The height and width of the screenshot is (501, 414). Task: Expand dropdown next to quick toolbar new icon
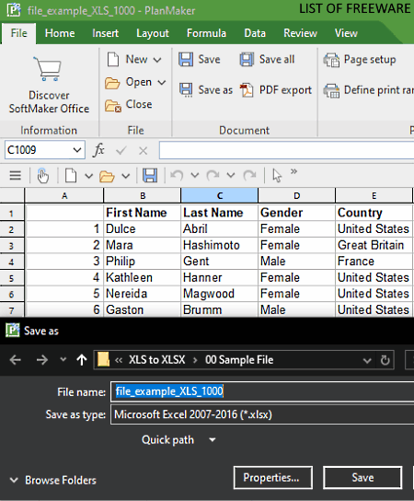[88, 176]
